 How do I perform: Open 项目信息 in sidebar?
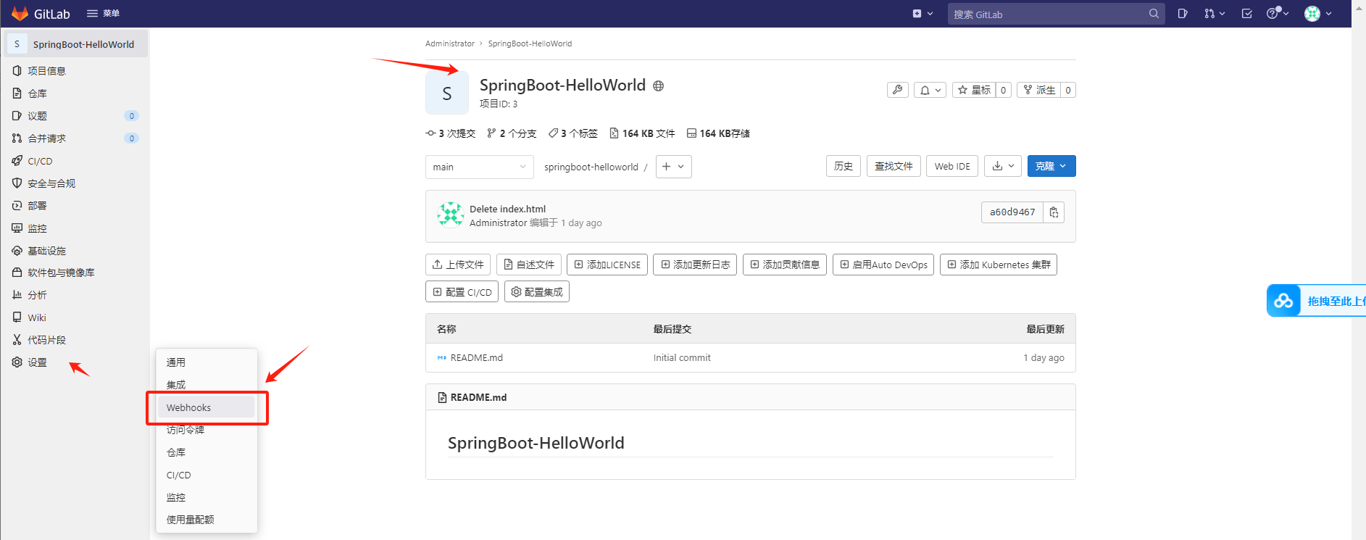tap(75, 71)
